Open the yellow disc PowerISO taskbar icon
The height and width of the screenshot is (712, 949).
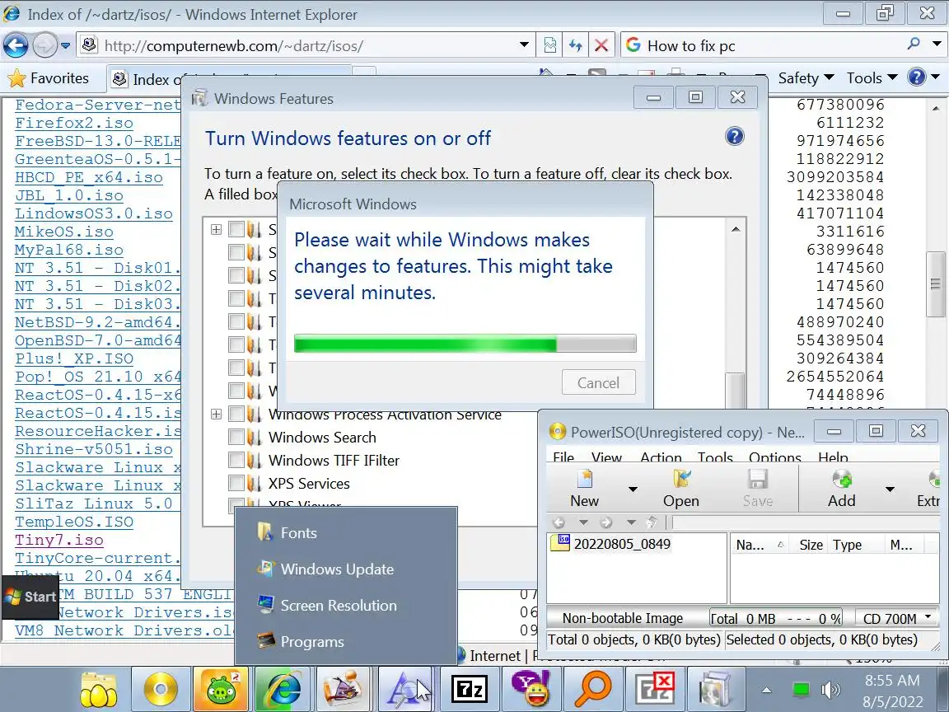click(161, 689)
